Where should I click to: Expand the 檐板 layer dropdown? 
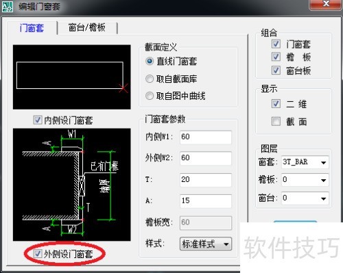click(x=305, y=180)
